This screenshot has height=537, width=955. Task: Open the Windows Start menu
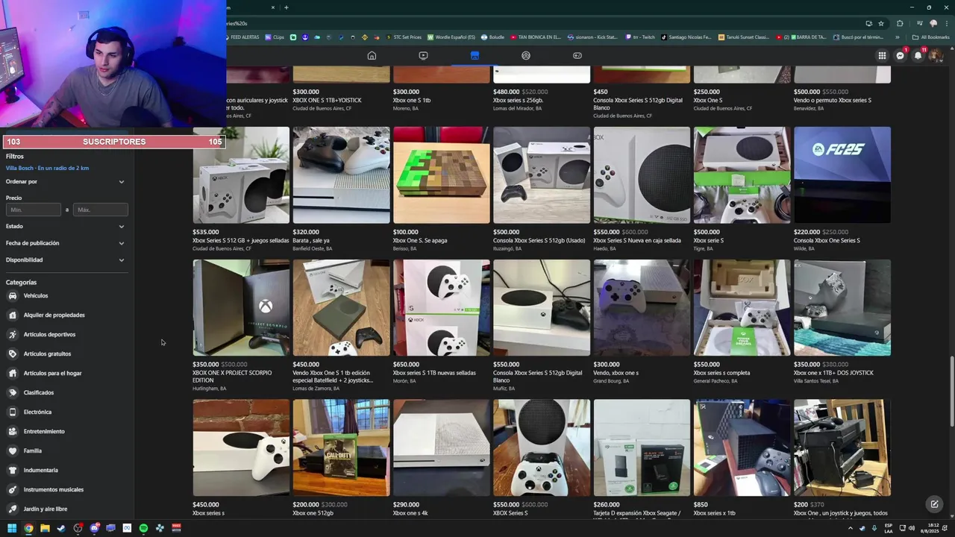[12, 528]
